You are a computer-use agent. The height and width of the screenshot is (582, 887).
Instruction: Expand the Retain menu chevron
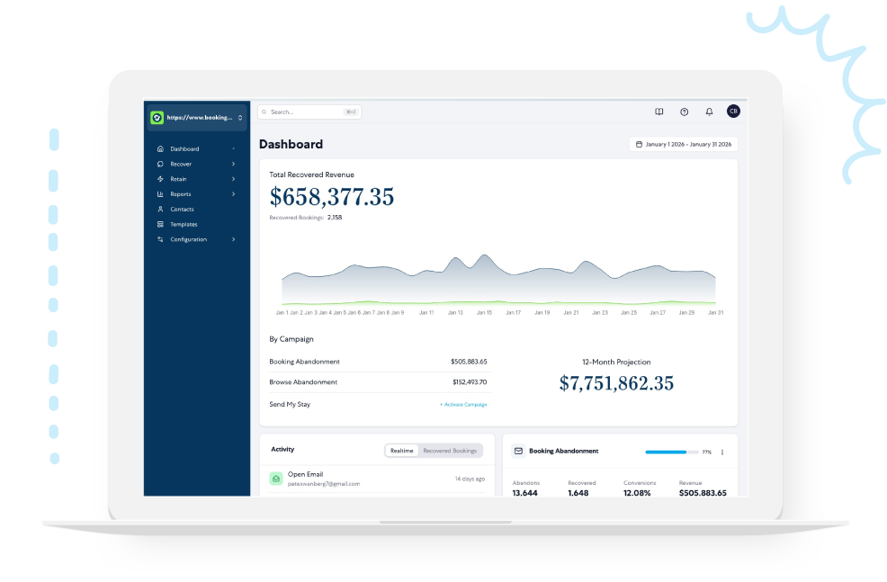[x=234, y=179]
